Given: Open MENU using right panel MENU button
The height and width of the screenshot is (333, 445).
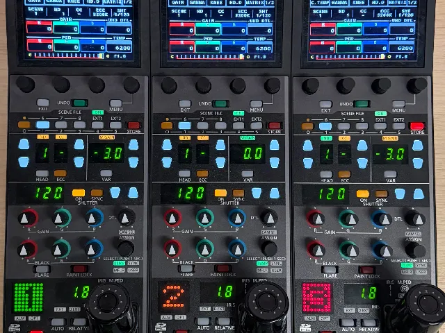Looking at the screenshot, I should click(x=398, y=103).
